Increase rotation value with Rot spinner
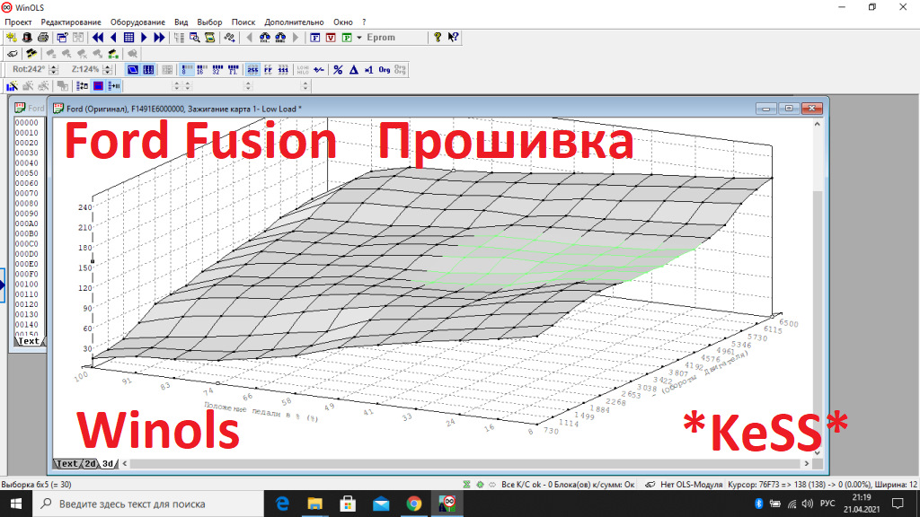 (54, 66)
